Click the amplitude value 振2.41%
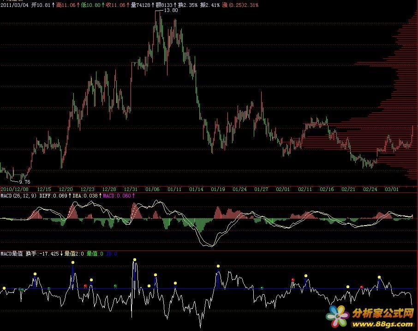The image size is (418, 331). pos(210,5)
